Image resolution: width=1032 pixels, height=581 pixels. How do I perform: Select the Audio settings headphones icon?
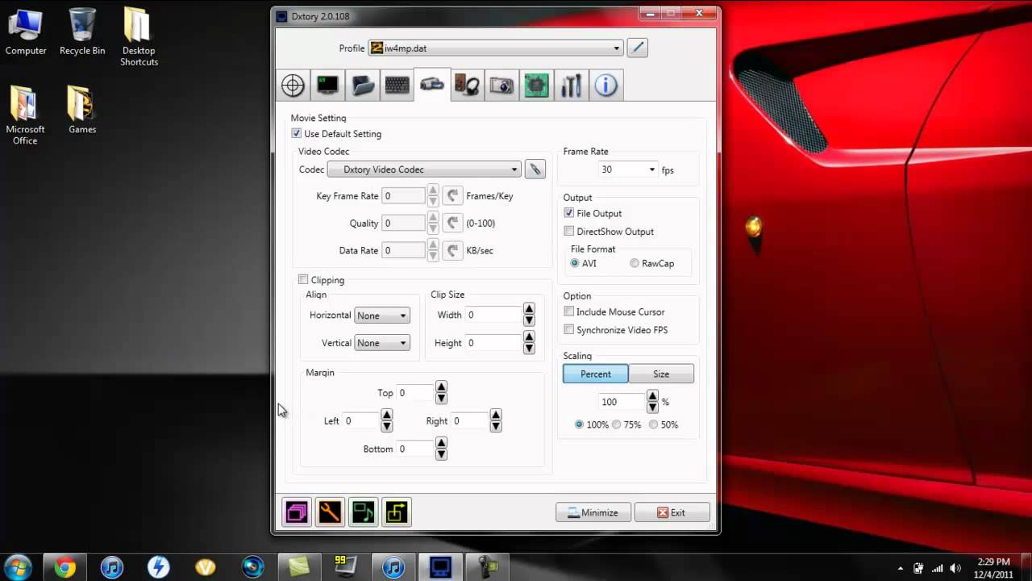point(467,85)
